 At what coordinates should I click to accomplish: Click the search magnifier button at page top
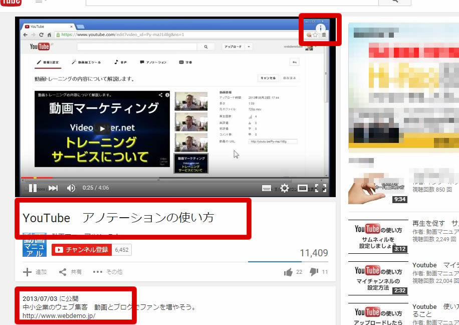click(394, 2)
